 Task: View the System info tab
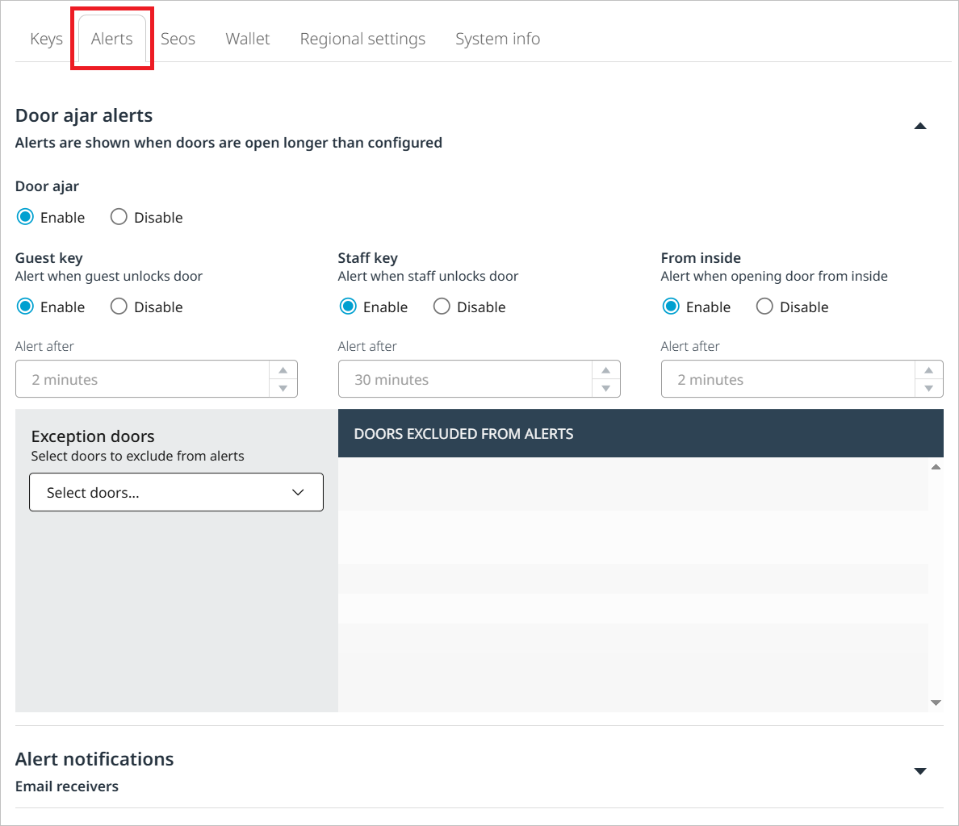point(497,39)
